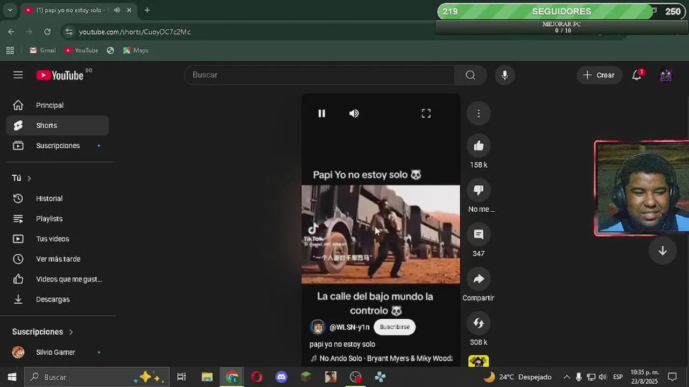
Task: Reload the current page
Action: pos(47,32)
